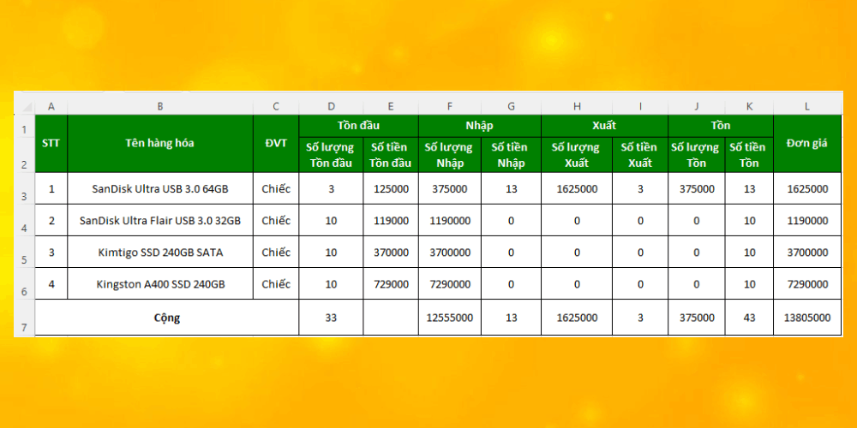Click the cell with value 729000
This screenshot has height=428, width=857.
point(391,284)
